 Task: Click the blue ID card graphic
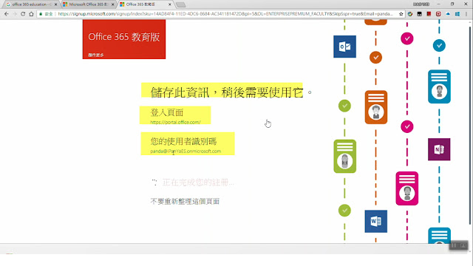tap(439, 86)
